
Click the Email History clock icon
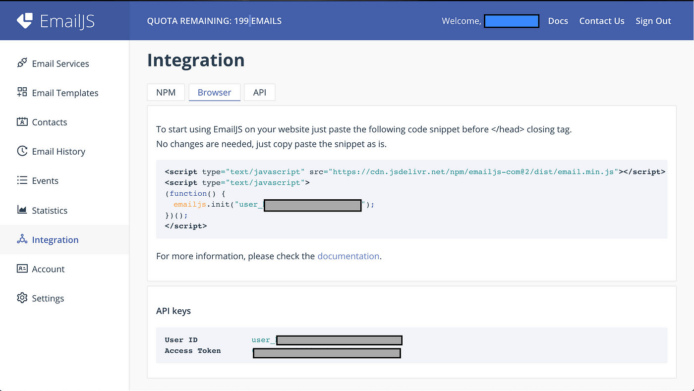22,151
